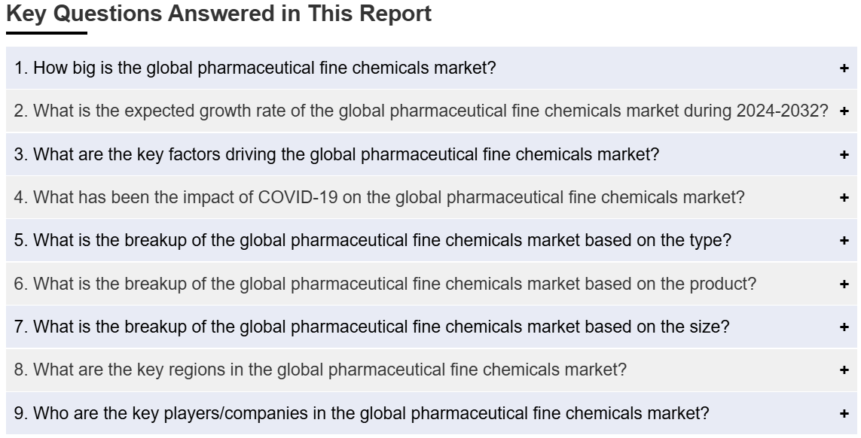The image size is (861, 438).
Task: Expand the 2024-2032 expected growth rate question
Action: (x=421, y=111)
